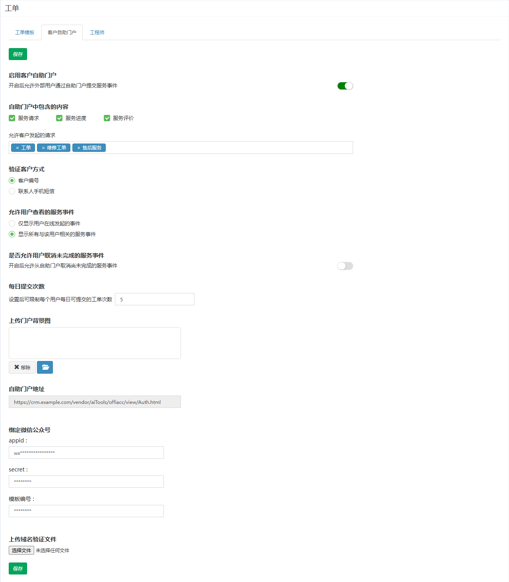Uncheck the 服务评价 checkbox
Screen dimensions: 509x582
click(x=107, y=118)
